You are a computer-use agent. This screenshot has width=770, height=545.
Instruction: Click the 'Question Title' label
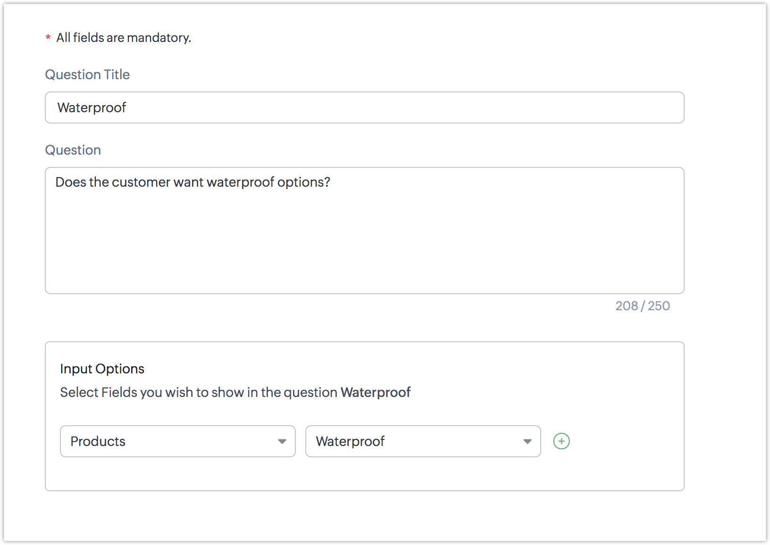tap(87, 74)
